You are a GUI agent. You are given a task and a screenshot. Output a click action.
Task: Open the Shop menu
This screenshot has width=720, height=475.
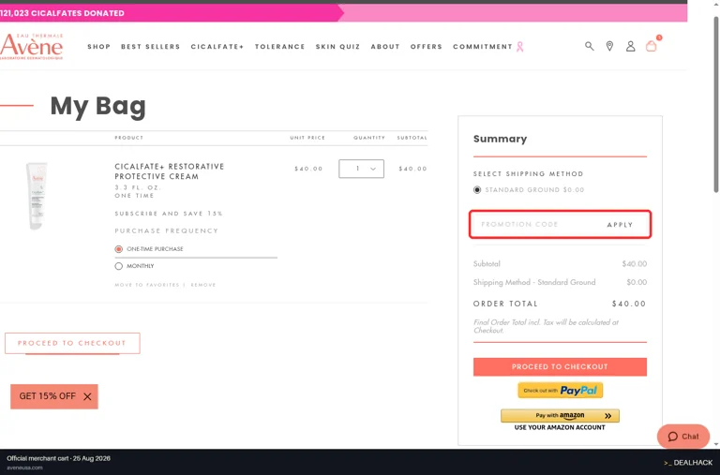click(x=98, y=47)
